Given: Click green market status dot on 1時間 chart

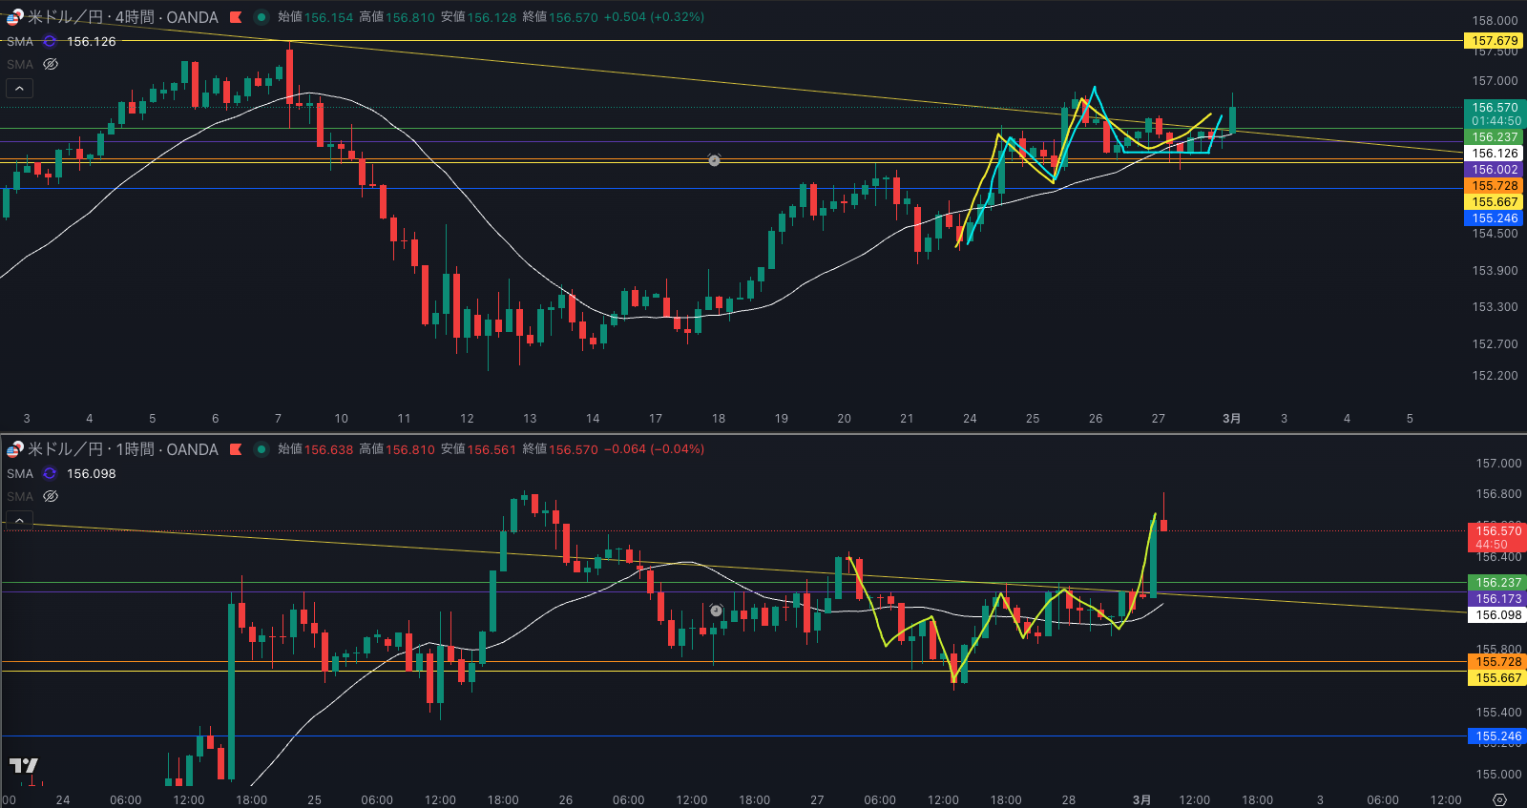Looking at the screenshot, I should (x=261, y=449).
